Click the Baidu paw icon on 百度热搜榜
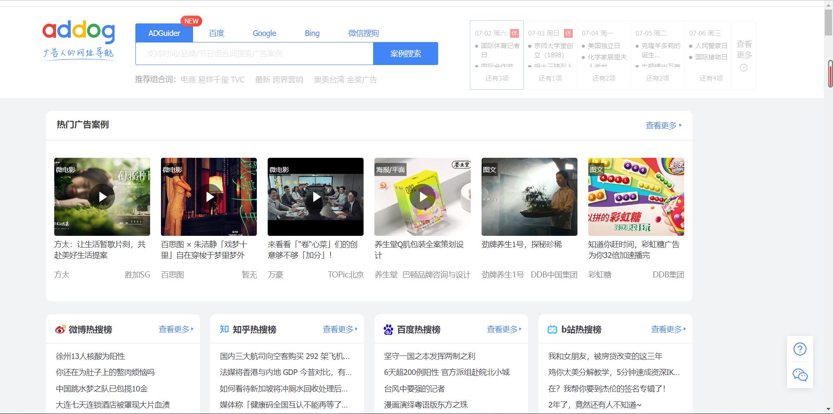 click(x=387, y=329)
